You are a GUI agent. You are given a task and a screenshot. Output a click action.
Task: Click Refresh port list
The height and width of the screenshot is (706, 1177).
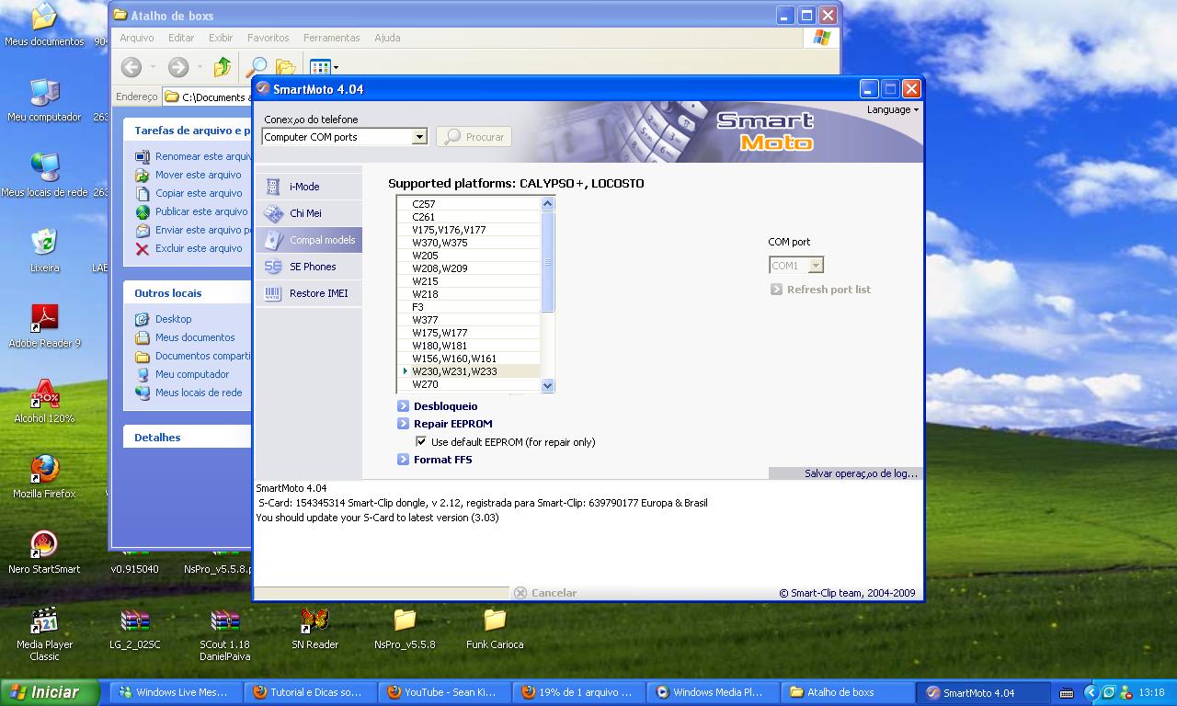pyautogui.click(x=820, y=290)
